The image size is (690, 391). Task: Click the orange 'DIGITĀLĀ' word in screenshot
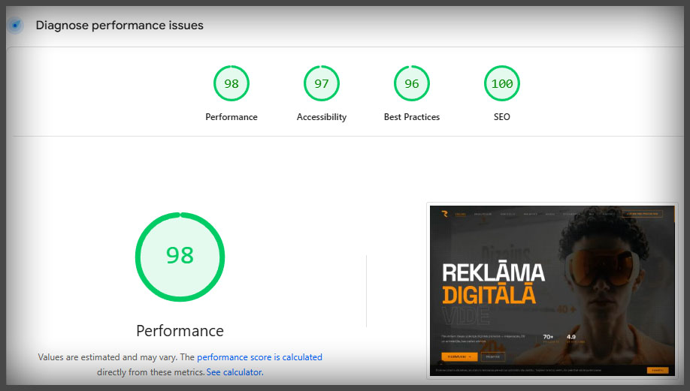489,295
